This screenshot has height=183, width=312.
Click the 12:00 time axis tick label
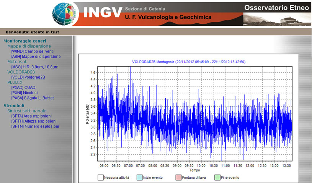pos(250,165)
